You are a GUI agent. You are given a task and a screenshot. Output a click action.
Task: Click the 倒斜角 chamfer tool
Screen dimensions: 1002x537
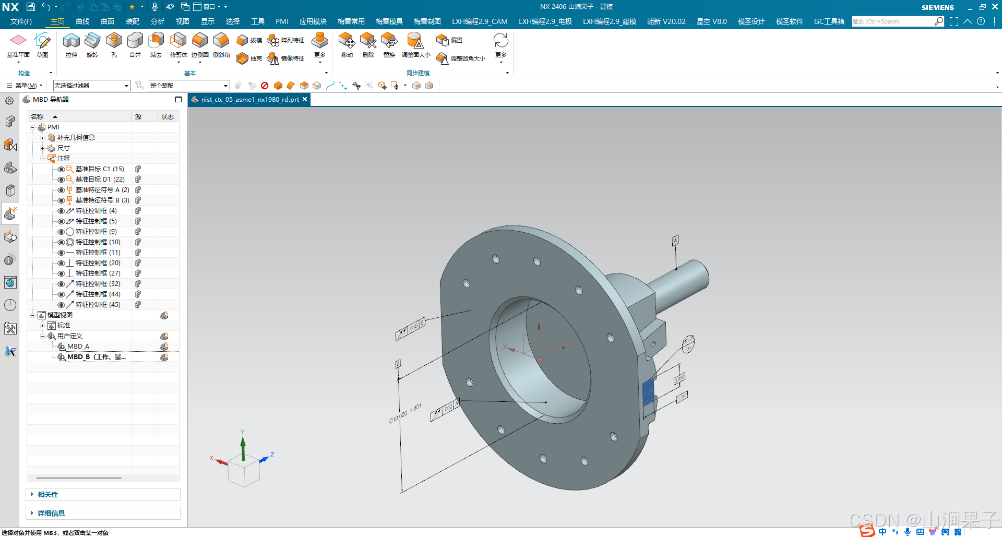coord(221,45)
